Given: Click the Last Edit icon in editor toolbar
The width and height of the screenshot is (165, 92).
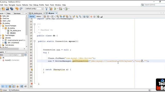Looking at the screenshot, I should [45, 16].
